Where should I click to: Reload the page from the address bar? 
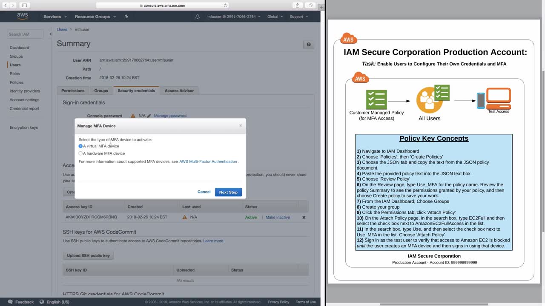tap(225, 6)
